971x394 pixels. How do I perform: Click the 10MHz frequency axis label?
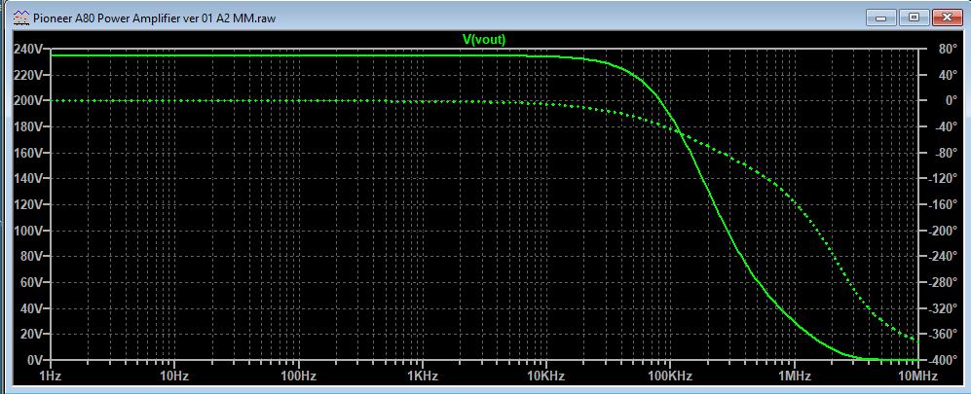tap(919, 376)
